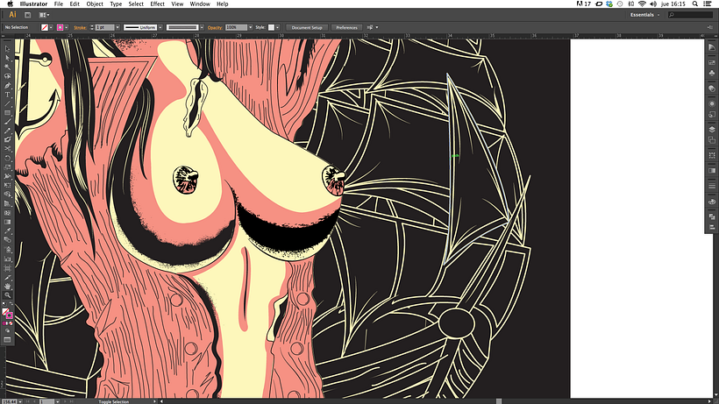Image resolution: width=719 pixels, height=404 pixels.
Task: Select the Line Segment tool
Action: pyautogui.click(x=7, y=103)
